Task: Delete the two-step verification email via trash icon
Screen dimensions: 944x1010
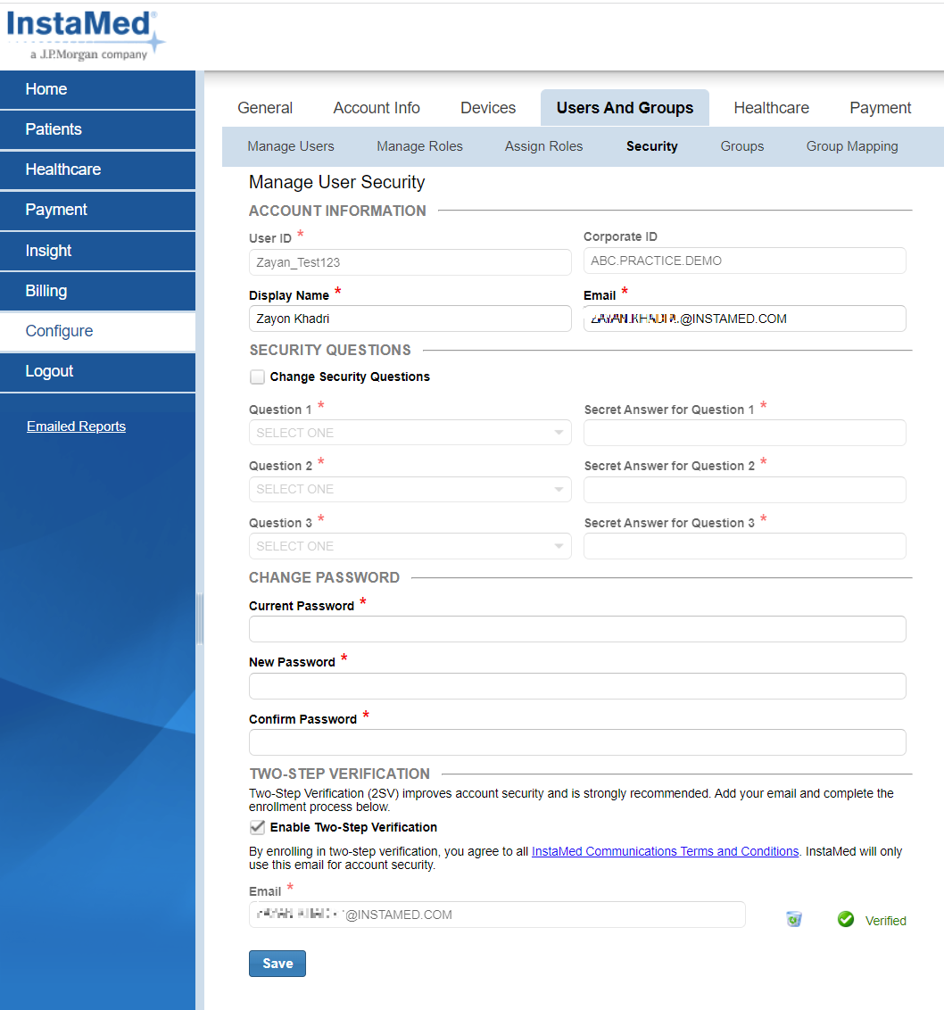Action: click(793, 918)
